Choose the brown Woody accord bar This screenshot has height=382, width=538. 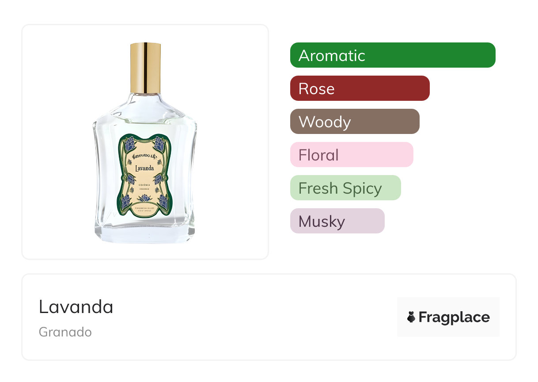click(355, 122)
